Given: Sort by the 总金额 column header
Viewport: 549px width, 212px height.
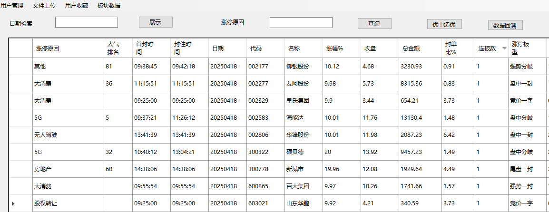Looking at the screenshot, I should pos(420,48).
